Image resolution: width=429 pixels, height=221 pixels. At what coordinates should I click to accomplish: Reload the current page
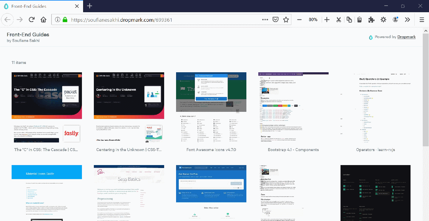click(32, 20)
